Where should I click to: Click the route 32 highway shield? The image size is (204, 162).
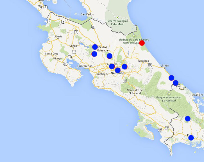[x=150, y=65]
